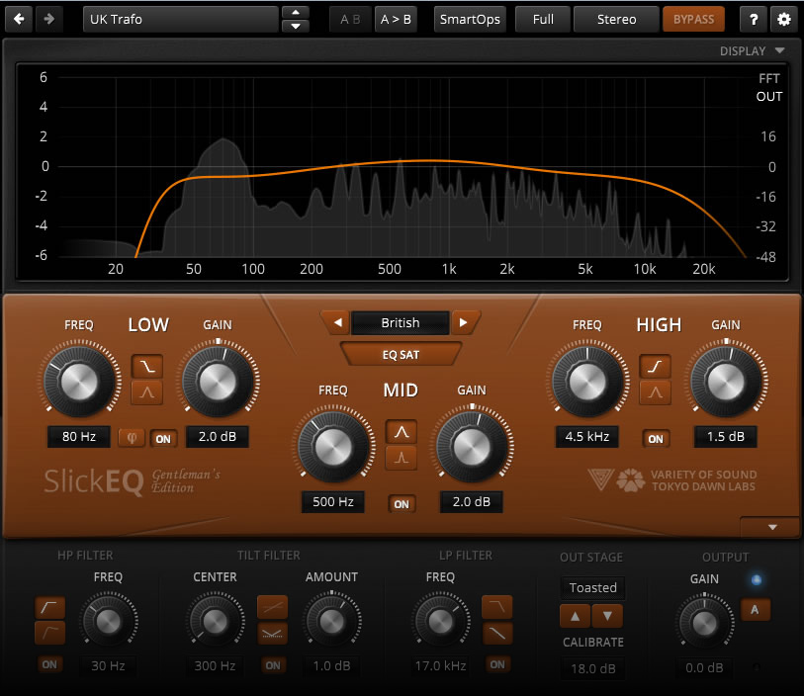The width and height of the screenshot is (804, 696).
Task: Toggle low band ON switch
Action: point(163,439)
